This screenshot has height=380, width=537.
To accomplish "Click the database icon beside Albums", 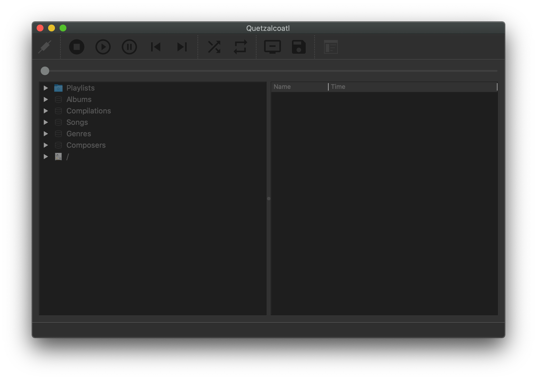I will [58, 99].
